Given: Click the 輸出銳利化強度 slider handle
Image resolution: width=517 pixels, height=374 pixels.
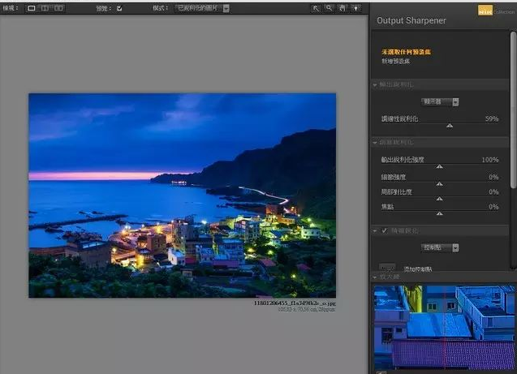Looking at the screenshot, I should point(440,166).
